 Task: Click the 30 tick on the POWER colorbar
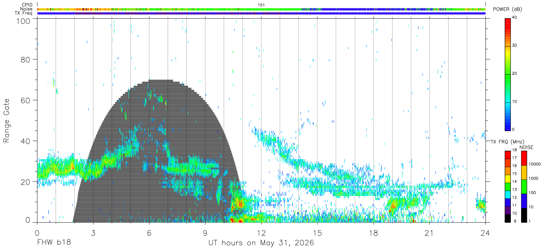pyautogui.click(x=515, y=45)
